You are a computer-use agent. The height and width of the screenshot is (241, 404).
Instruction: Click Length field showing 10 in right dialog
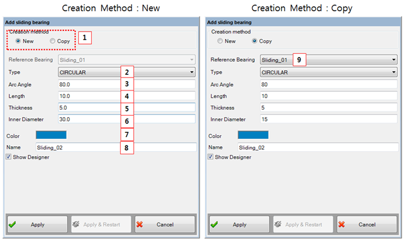point(329,96)
